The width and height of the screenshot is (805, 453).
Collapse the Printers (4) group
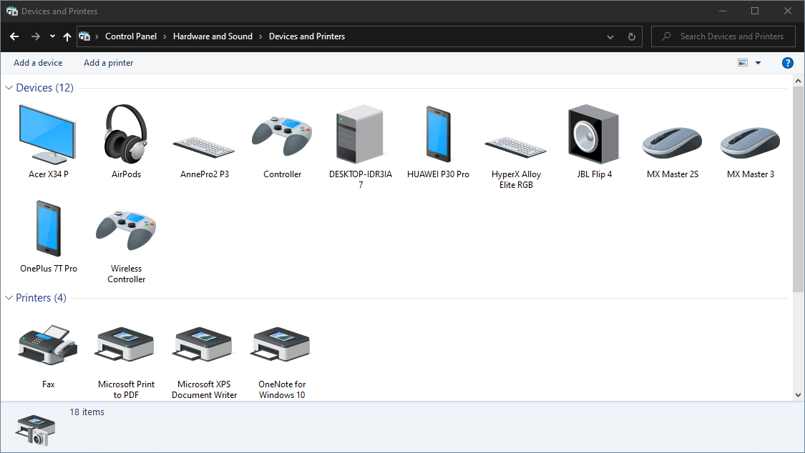pyautogui.click(x=9, y=298)
